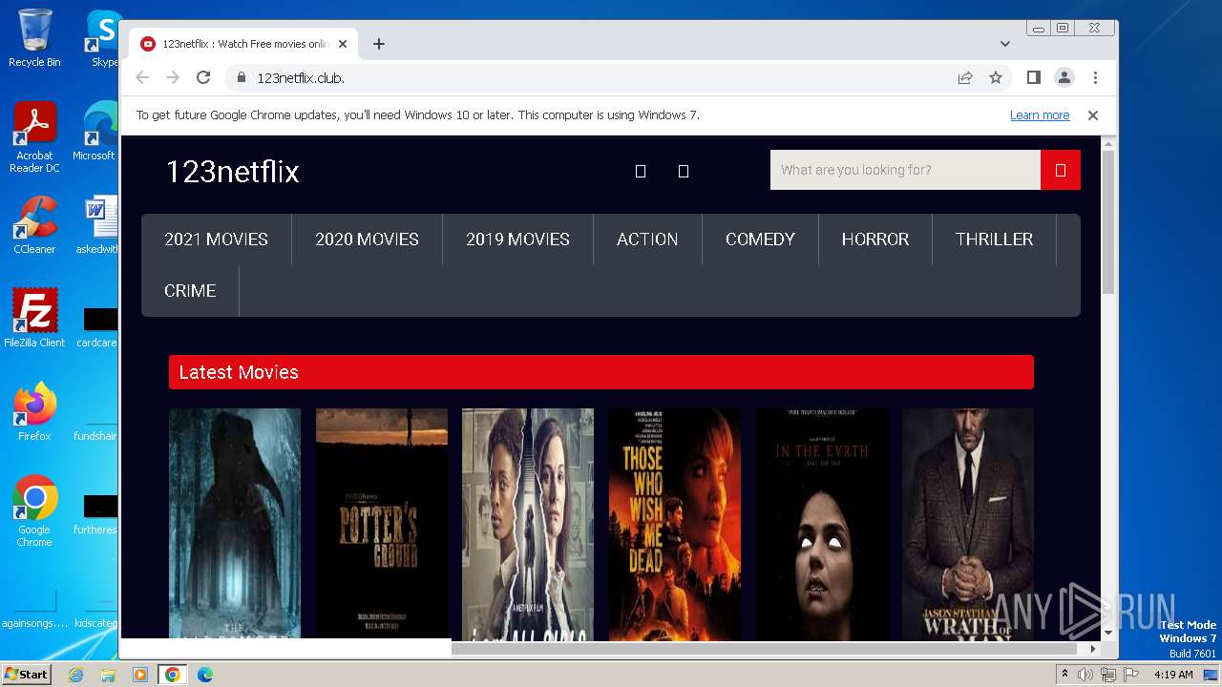Click the system clock showing 4:19 AM
This screenshot has height=687, width=1222.
pyautogui.click(x=1173, y=675)
